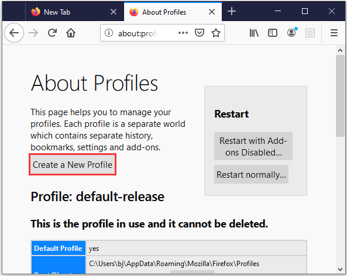
Task: Minimize the Firefox window
Action: [278, 11]
